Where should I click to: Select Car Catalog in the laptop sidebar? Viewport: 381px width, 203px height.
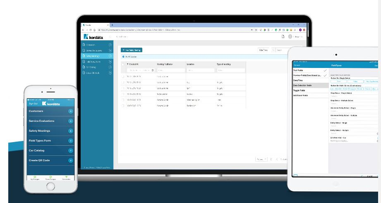click(x=91, y=67)
